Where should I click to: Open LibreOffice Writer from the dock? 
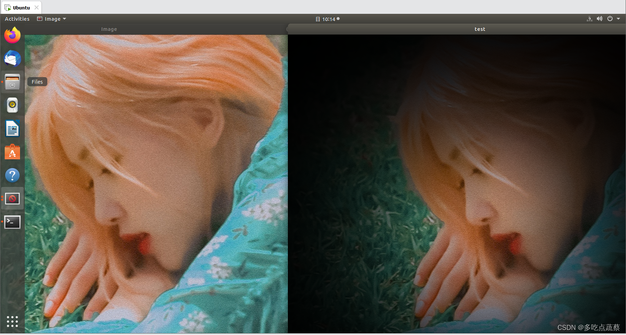coord(12,129)
